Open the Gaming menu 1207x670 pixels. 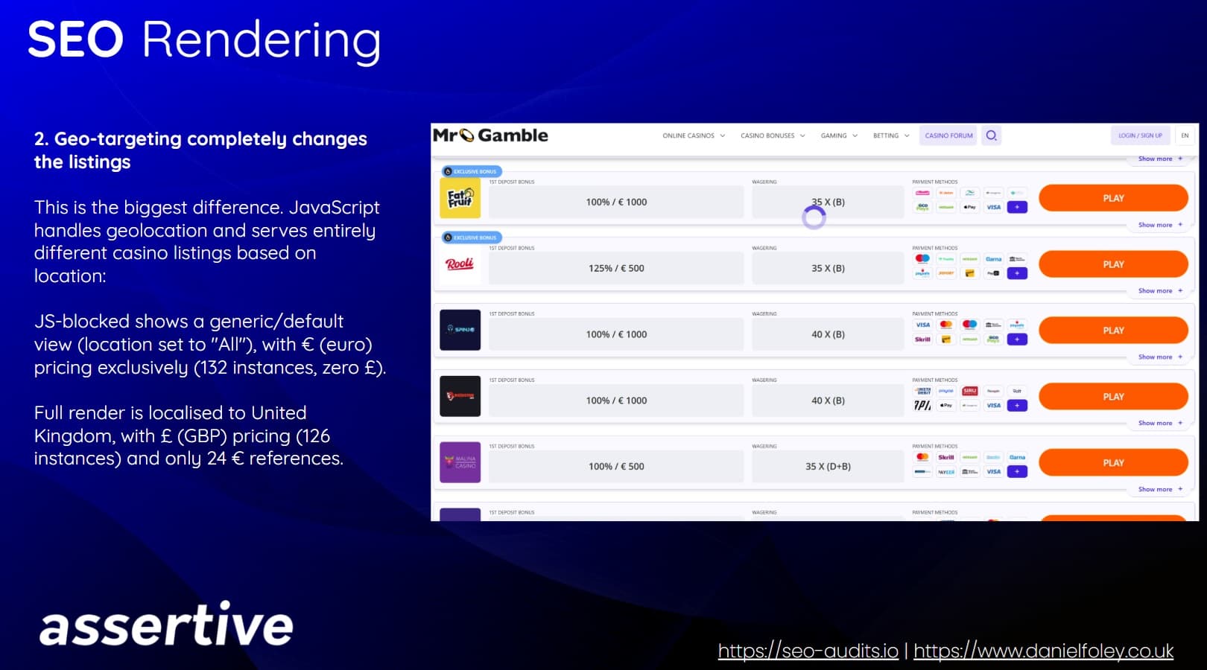(838, 135)
